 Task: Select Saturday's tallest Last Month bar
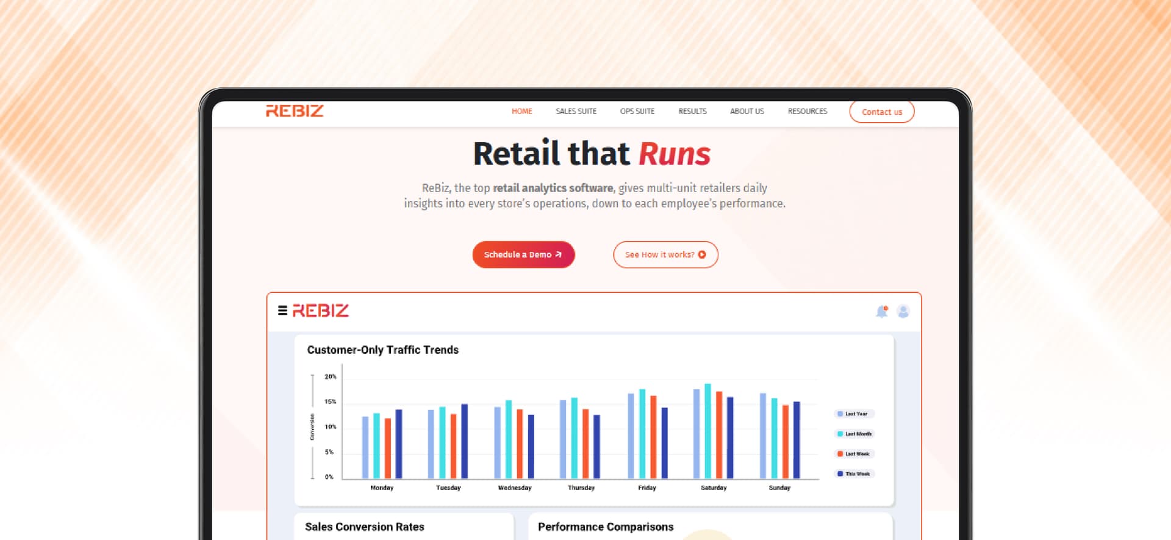[x=707, y=431]
